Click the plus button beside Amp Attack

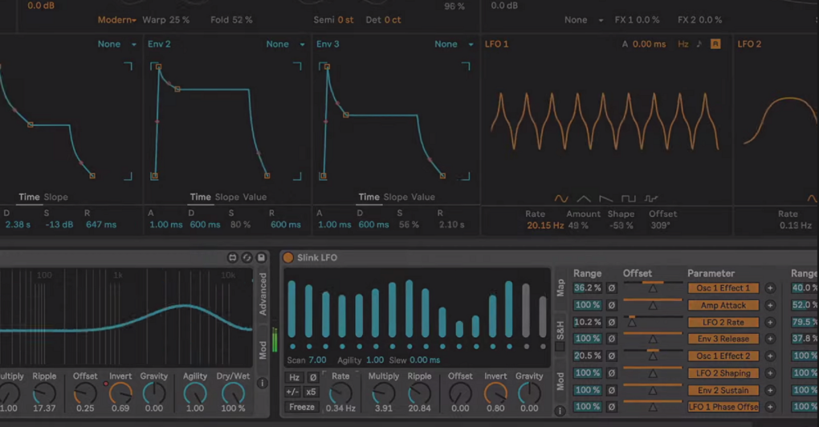[x=770, y=305]
